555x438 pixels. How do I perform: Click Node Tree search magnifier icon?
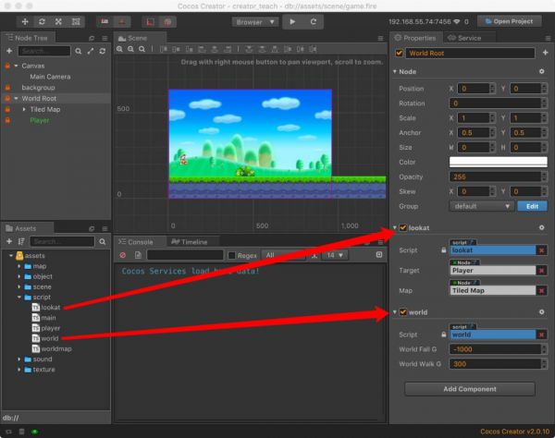[x=79, y=51]
